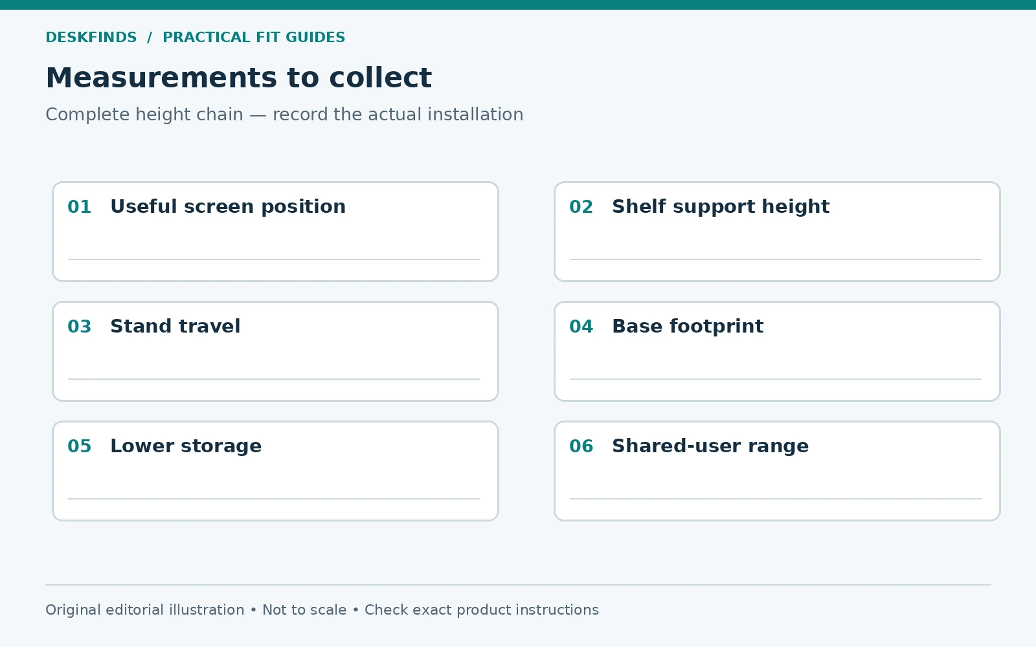Viewport: 1036px width, 647px height.
Task: Select the 'Measurements to collect' heading
Action: point(238,78)
